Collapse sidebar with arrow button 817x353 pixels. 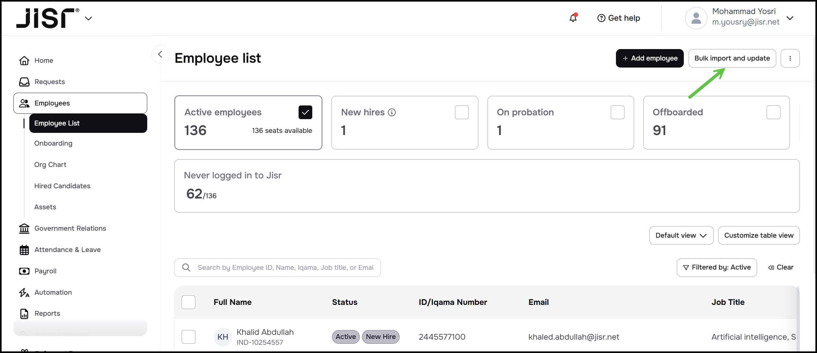(x=160, y=54)
